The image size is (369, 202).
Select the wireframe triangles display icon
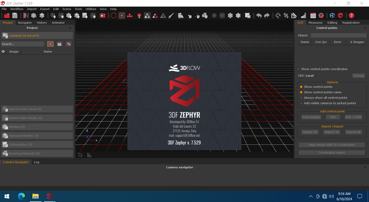click(163, 16)
